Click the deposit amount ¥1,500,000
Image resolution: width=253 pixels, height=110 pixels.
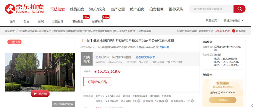click(x=112, y=101)
